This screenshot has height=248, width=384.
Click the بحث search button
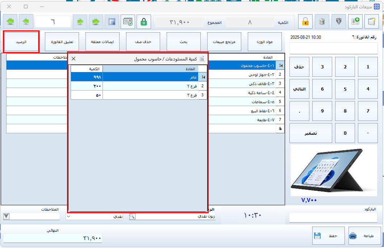(x=183, y=42)
